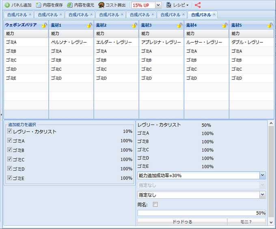Toggle the lock icon on 素材4 column
Viewport: 276px width, 229px height.
(x=224, y=25)
